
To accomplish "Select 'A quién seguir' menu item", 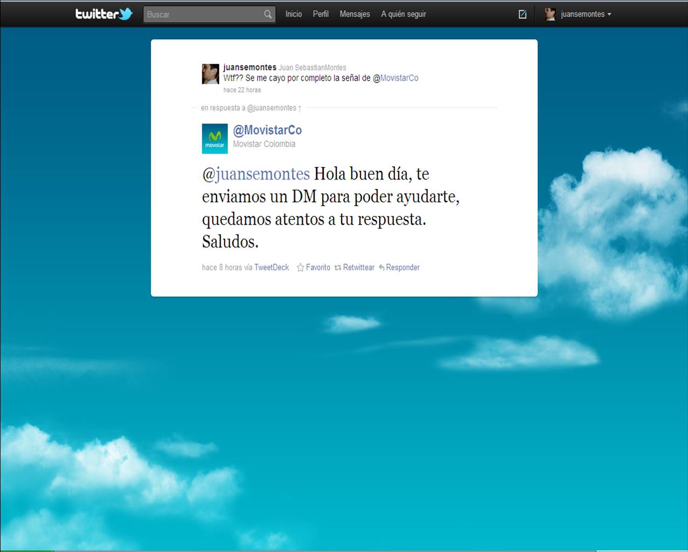I will click(404, 14).
